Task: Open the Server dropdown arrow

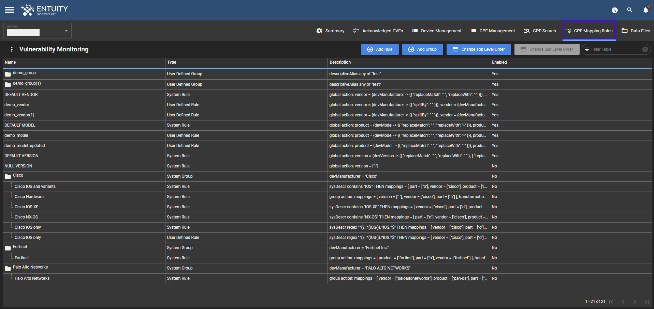Action: click(66, 31)
